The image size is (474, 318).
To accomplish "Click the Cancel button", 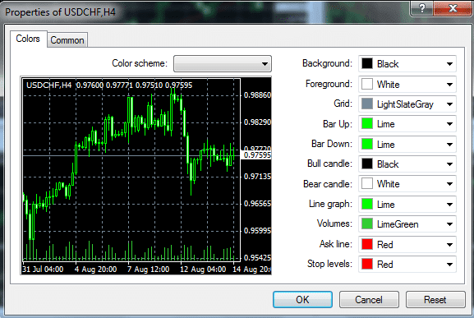I will (369, 300).
